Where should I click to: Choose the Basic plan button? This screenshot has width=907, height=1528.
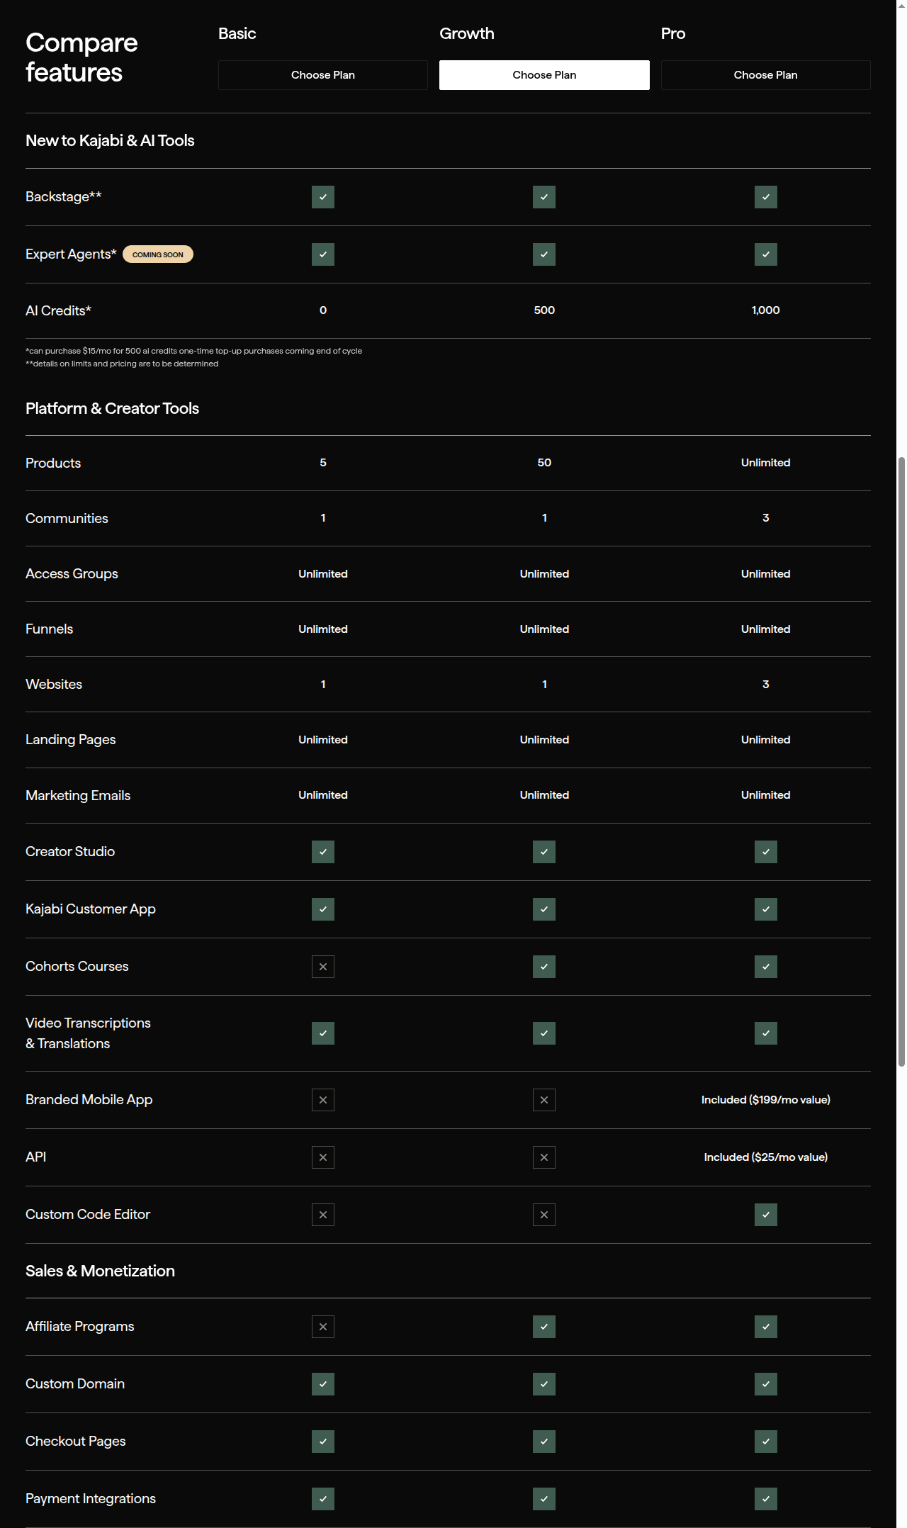click(x=323, y=75)
